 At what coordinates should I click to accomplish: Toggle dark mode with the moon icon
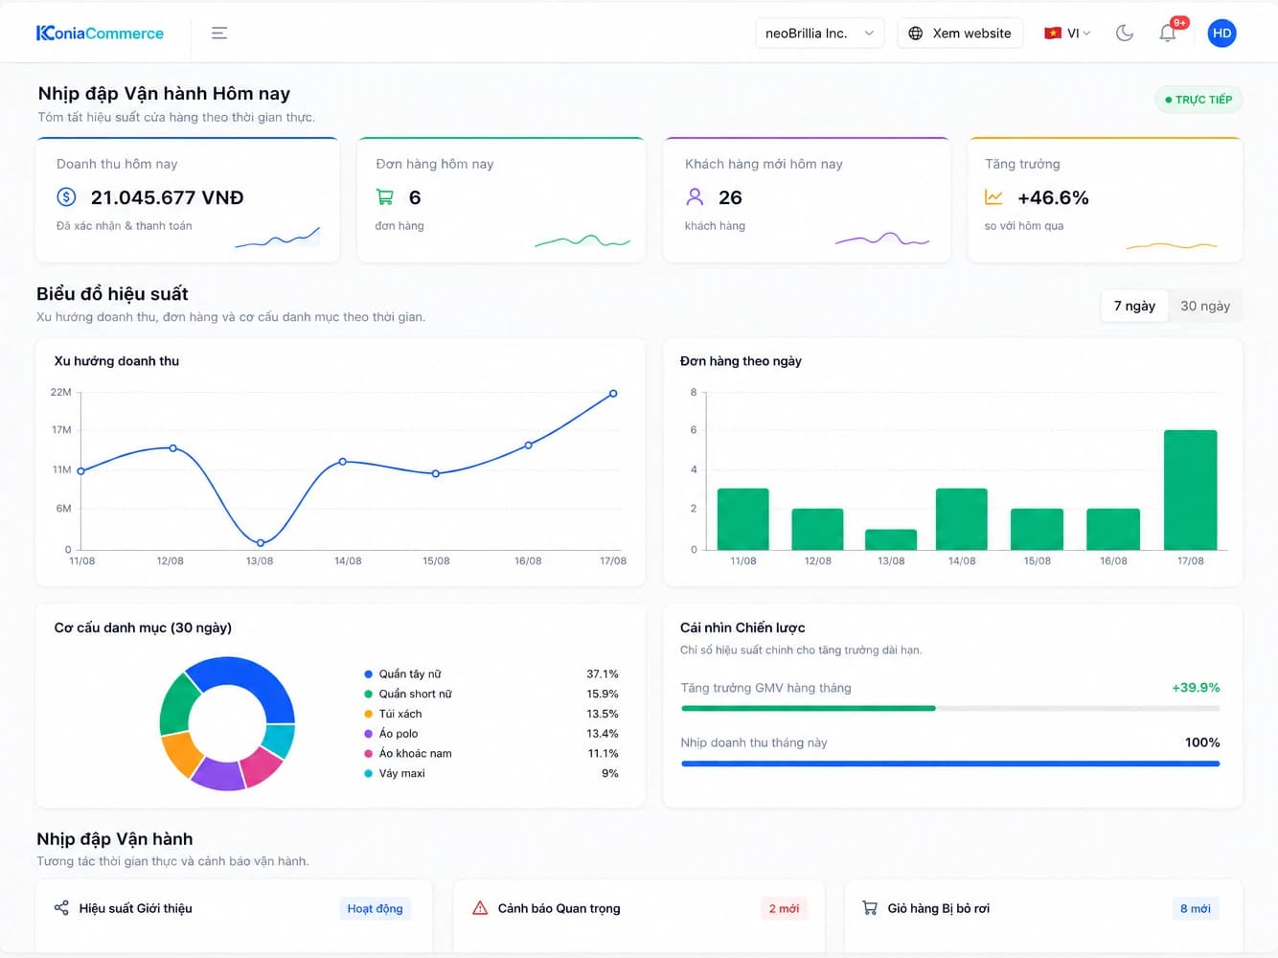(x=1125, y=33)
